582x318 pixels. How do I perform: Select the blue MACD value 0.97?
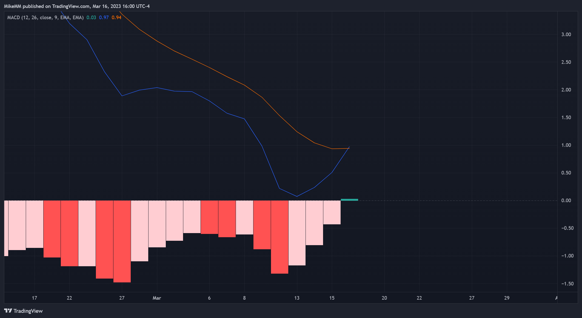[x=104, y=18]
